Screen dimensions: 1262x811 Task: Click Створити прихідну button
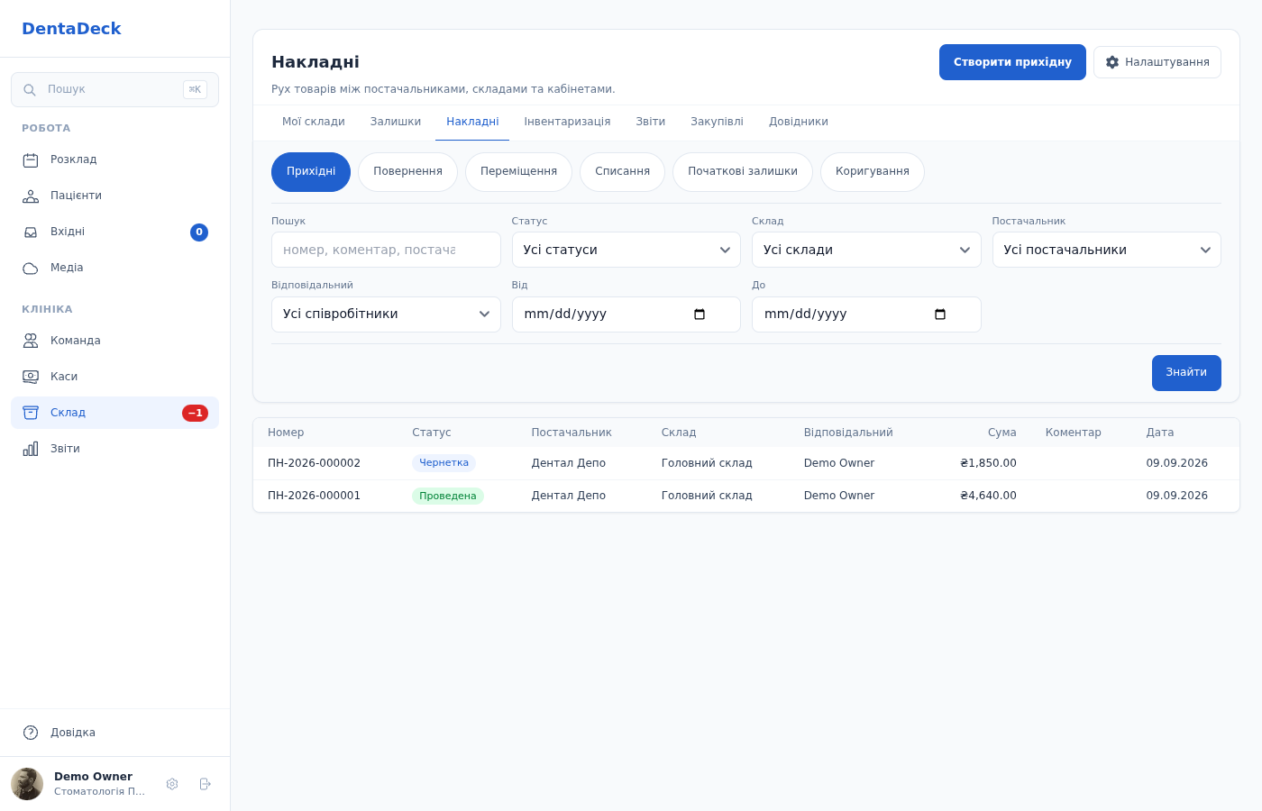(1012, 62)
